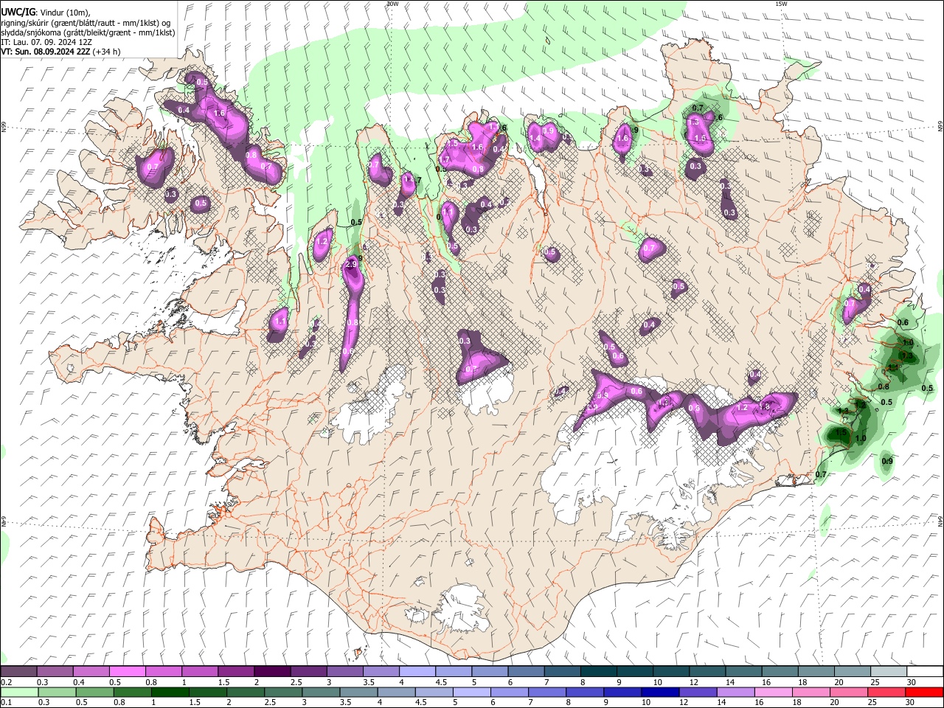Click the '0.2' label on the upper scale

tap(7, 682)
